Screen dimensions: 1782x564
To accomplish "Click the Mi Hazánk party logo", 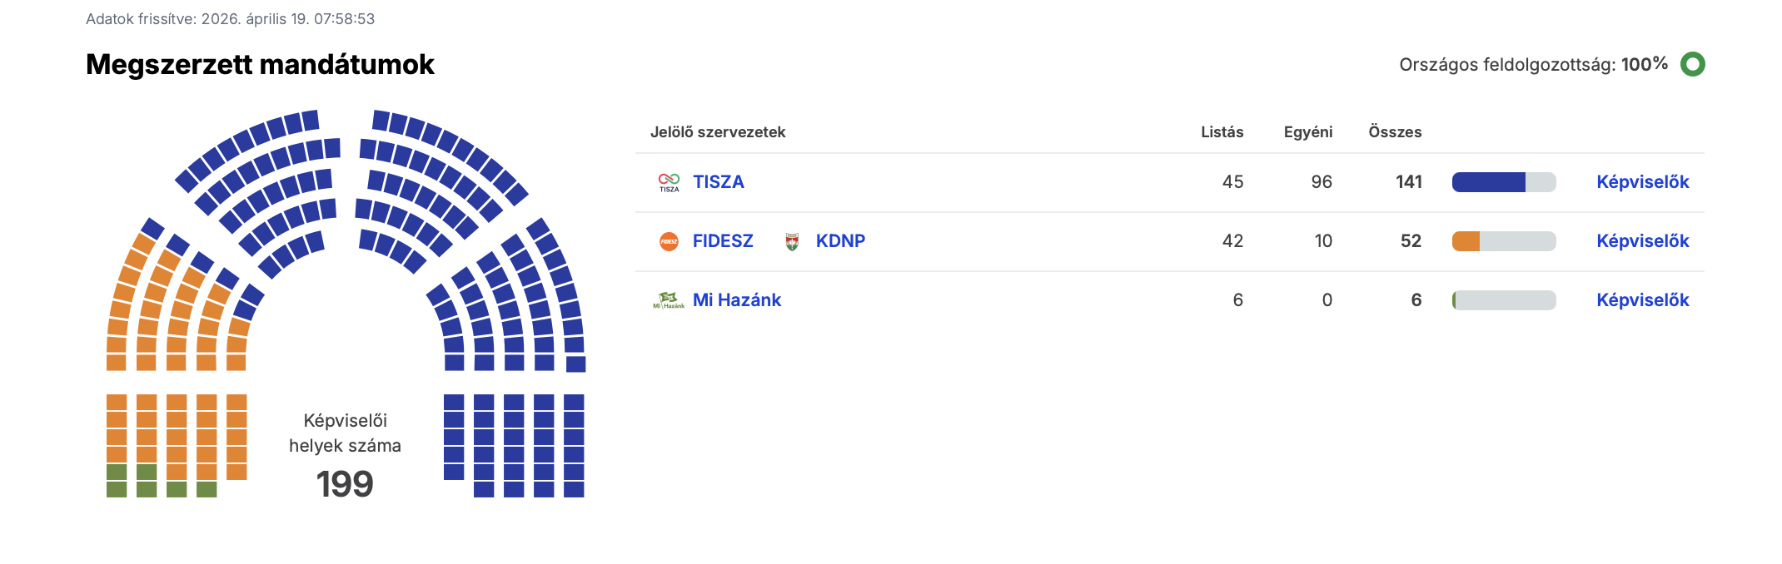I will (x=669, y=300).
